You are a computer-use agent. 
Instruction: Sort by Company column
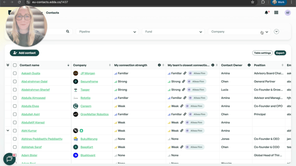pyautogui.click(x=110, y=65)
